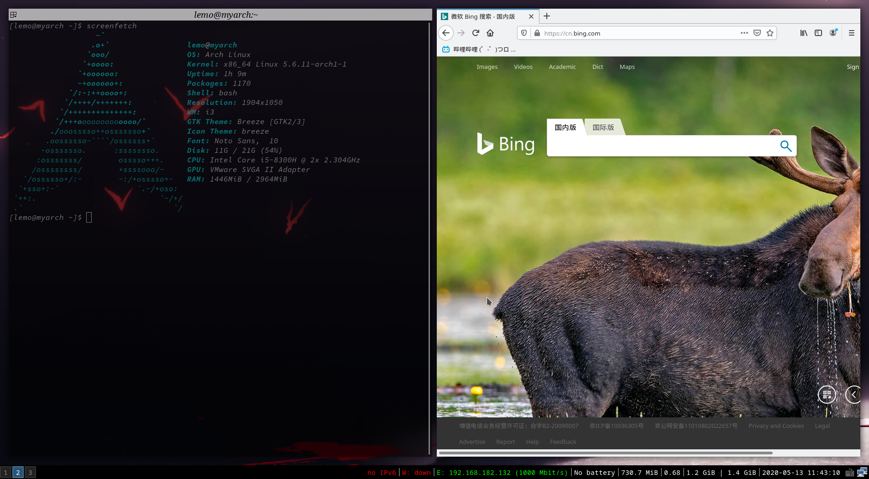The height and width of the screenshot is (479, 869).
Task: Open Bing Images menu link
Action: pos(487,67)
